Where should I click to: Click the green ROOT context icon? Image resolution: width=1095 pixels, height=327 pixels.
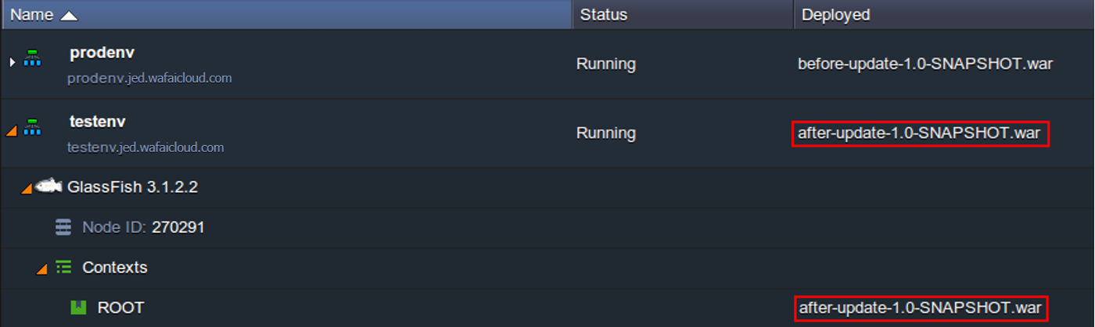tap(78, 307)
